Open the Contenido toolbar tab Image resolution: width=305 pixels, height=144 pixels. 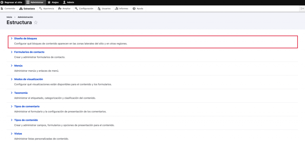point(8,9)
